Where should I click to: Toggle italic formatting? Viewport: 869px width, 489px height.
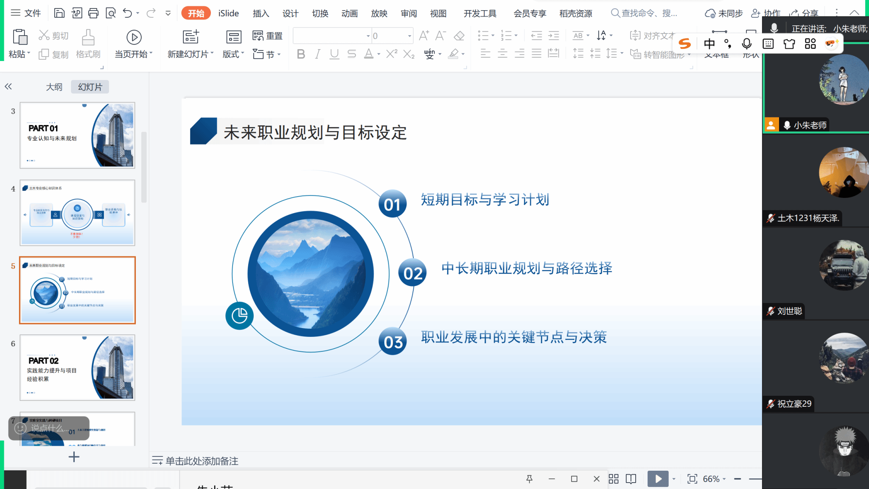(x=317, y=54)
